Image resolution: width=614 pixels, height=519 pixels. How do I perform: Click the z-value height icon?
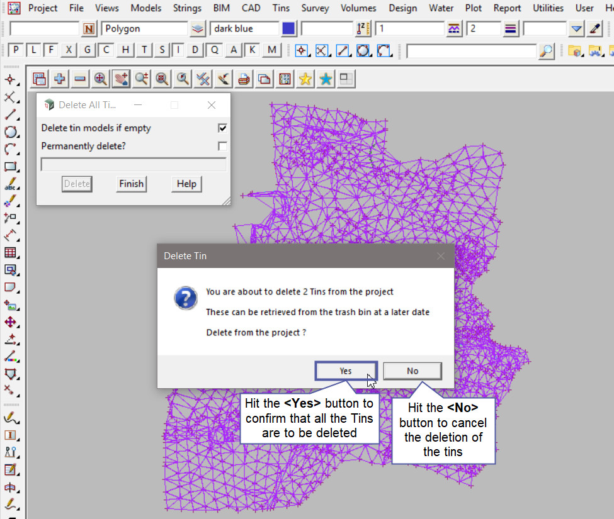pos(363,28)
